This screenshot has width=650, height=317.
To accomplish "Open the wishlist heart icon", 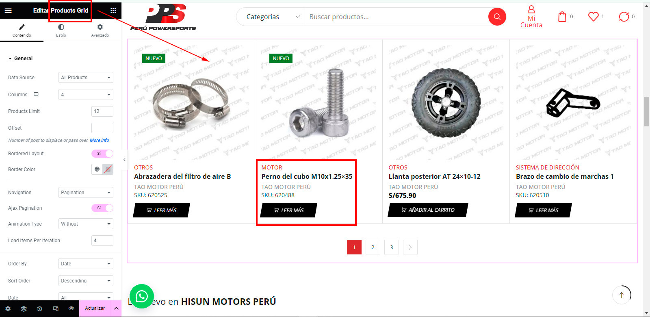I will [594, 17].
